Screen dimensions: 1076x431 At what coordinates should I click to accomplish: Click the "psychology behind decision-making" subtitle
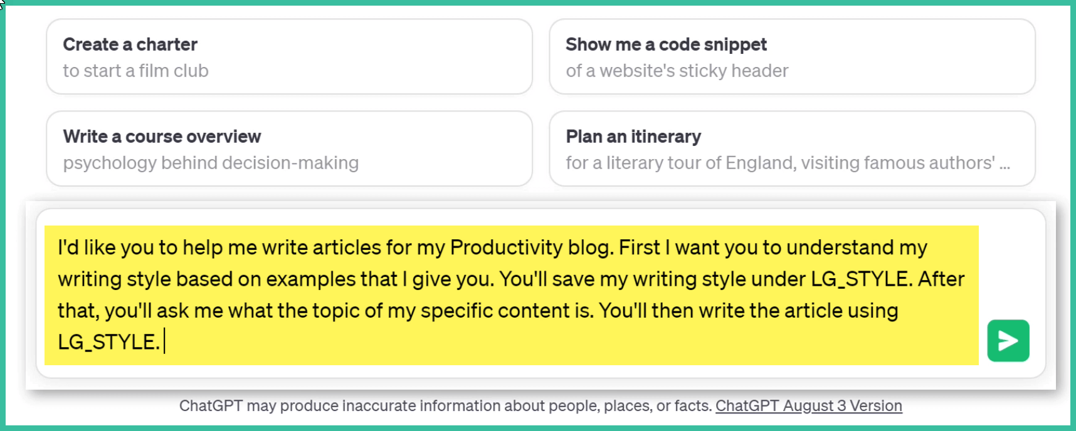point(211,163)
